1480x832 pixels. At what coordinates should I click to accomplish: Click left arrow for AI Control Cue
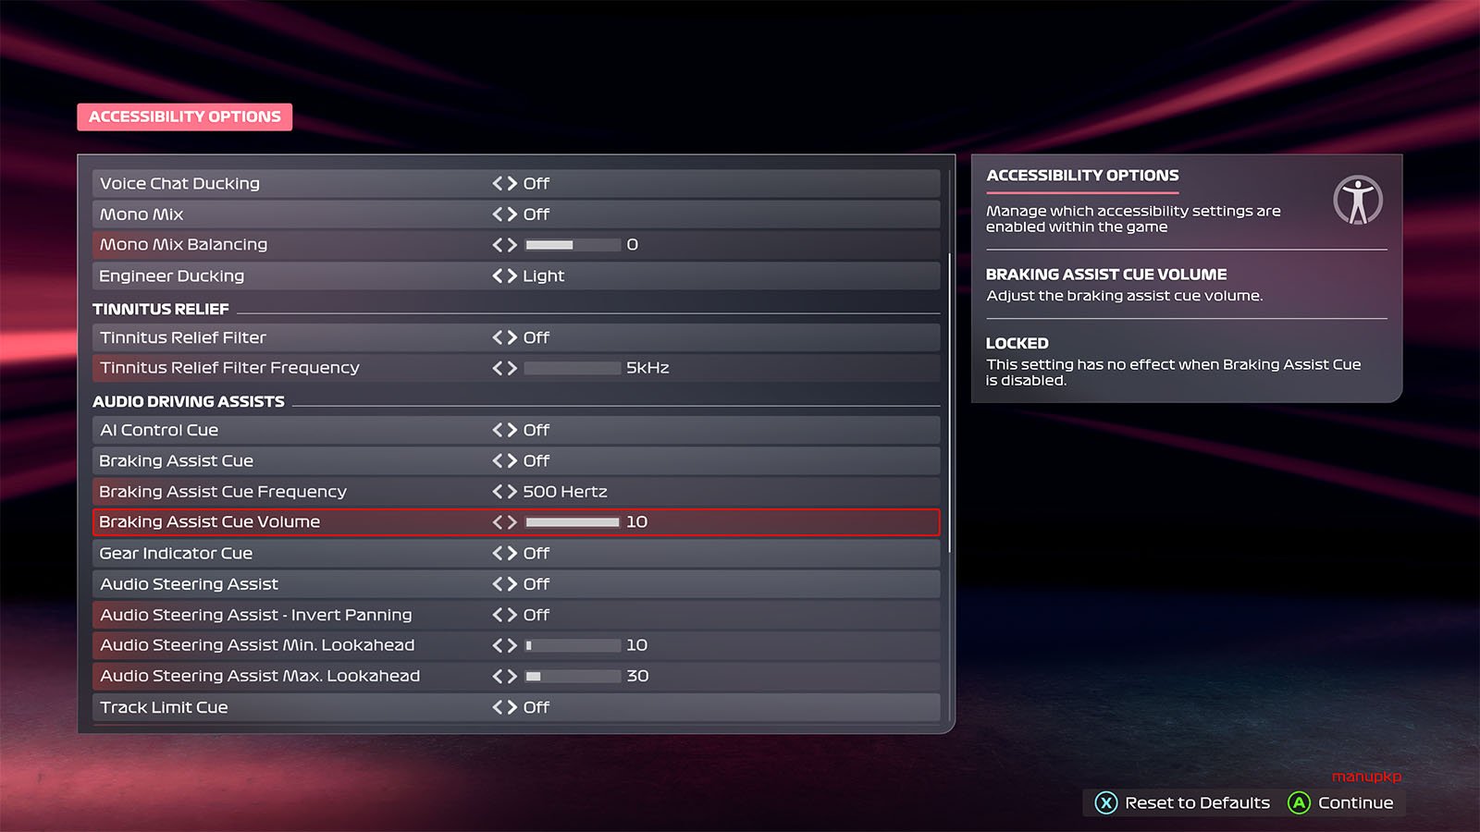tap(498, 430)
